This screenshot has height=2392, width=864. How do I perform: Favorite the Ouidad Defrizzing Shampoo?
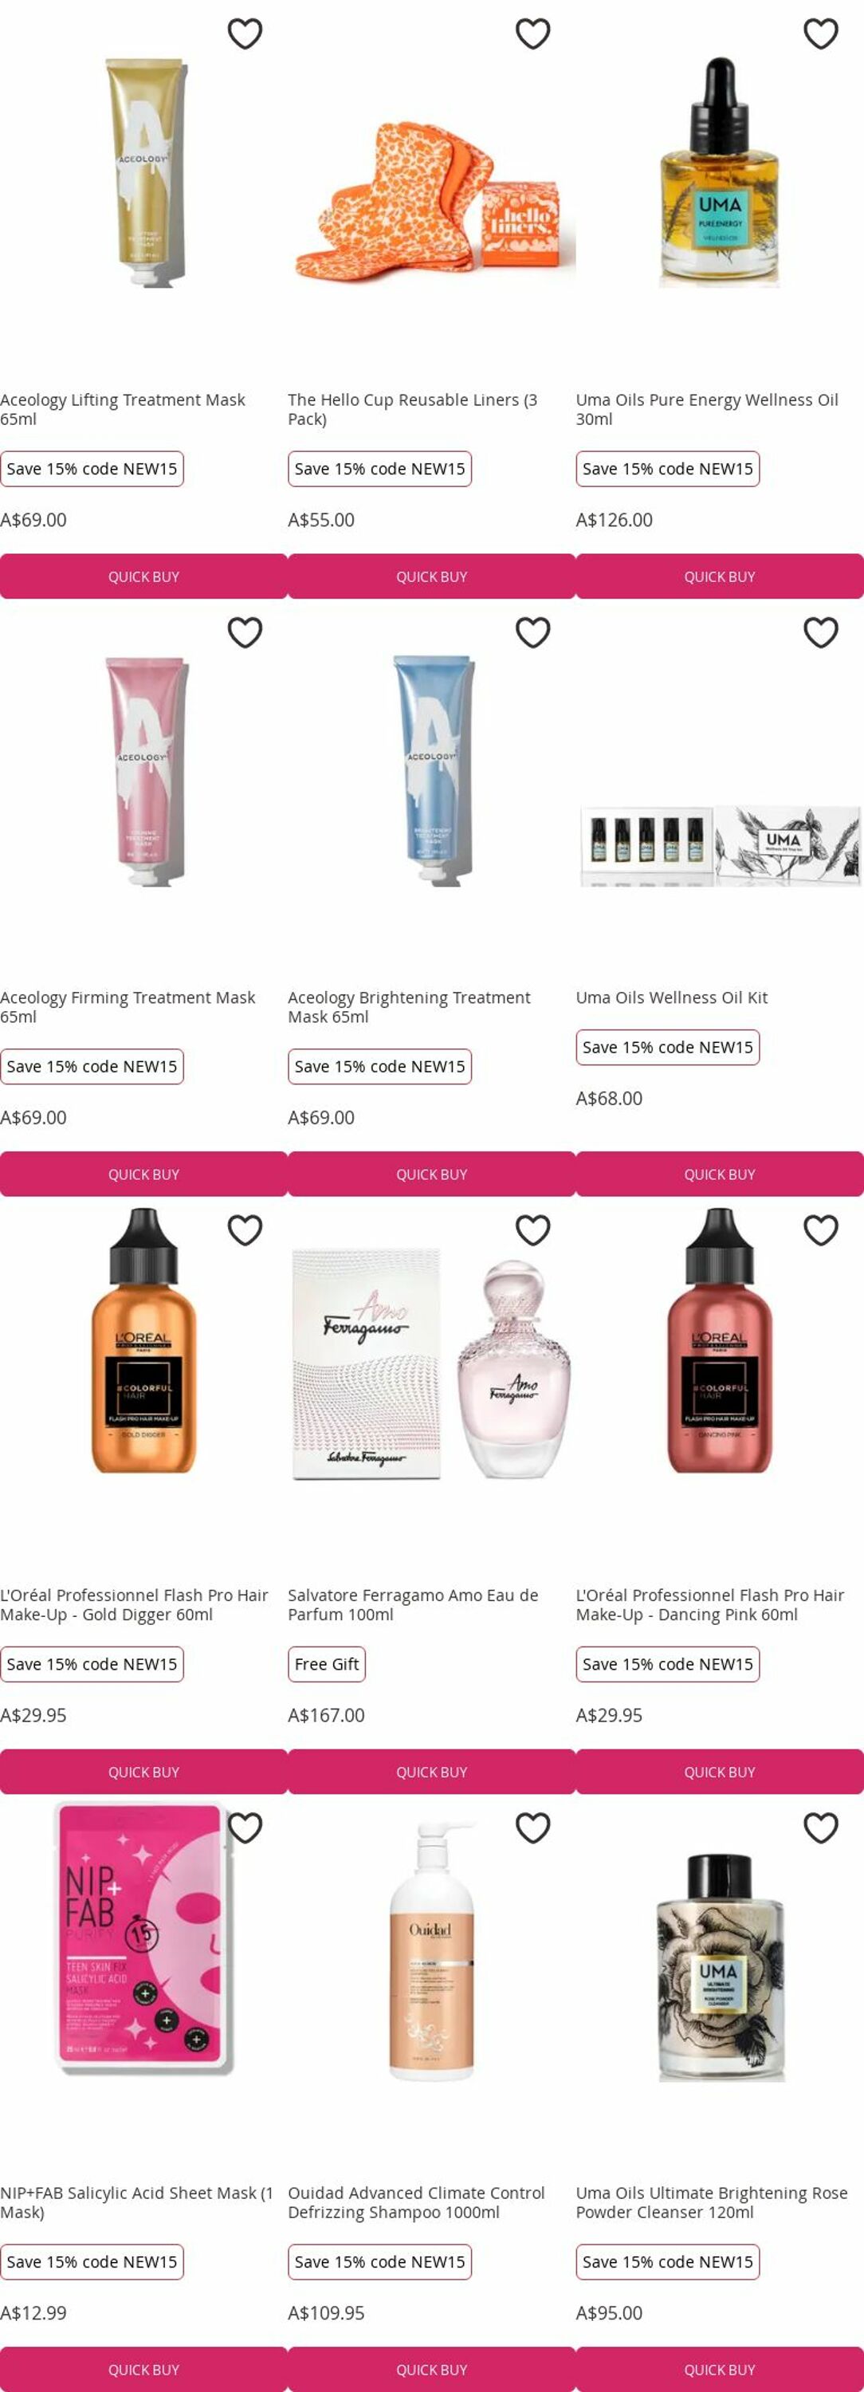532,1828
